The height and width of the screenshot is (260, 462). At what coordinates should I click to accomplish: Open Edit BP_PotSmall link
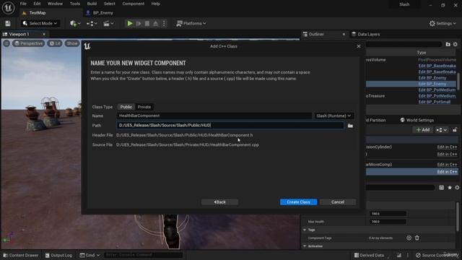435,102
